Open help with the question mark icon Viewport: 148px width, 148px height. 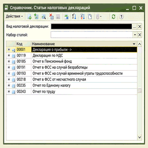121,17
